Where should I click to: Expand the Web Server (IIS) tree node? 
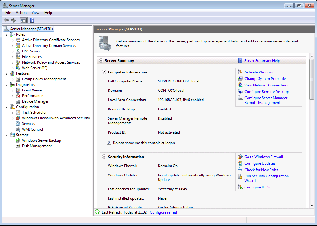[13, 68]
